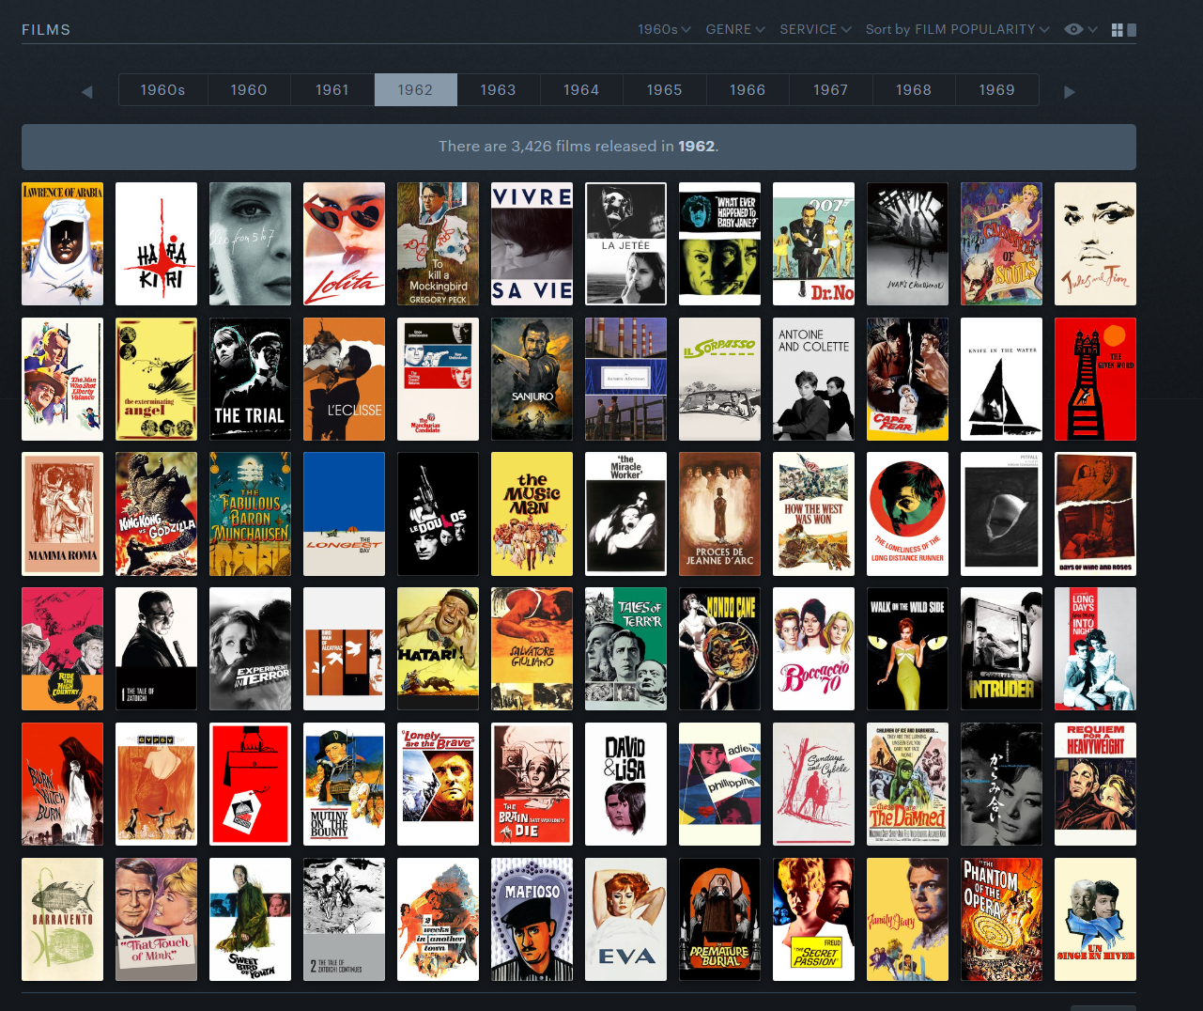Open the La Jetée poster
The width and height of the screenshot is (1203, 1011).
coord(626,244)
